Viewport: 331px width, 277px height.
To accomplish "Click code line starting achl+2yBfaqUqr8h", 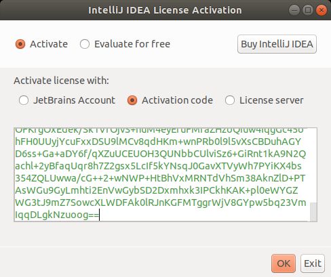I will pyautogui.click(x=158, y=166).
